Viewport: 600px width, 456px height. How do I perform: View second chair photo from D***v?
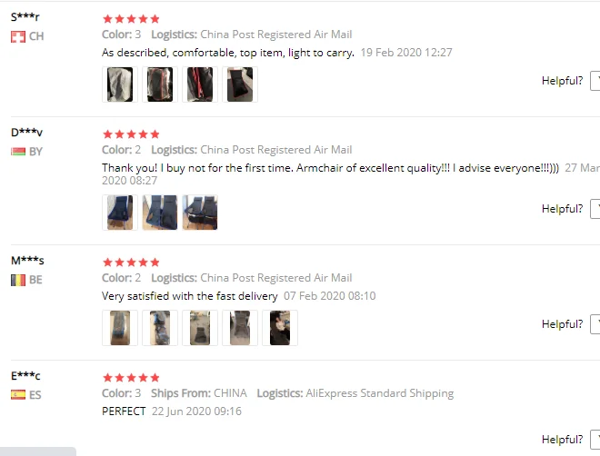point(160,213)
